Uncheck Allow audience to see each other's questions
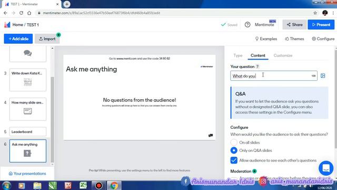The image size is (337, 190). (x=234, y=160)
